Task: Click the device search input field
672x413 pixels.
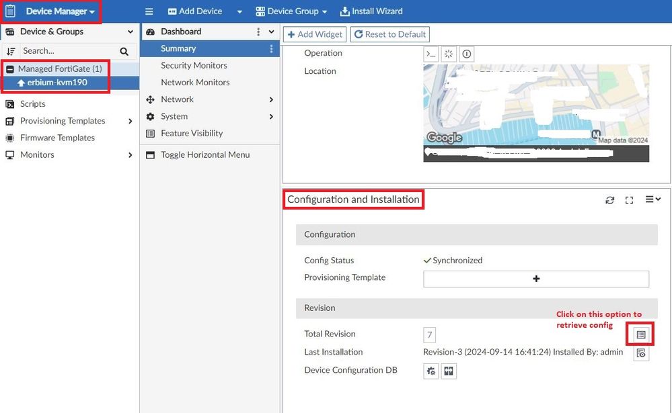Action: click(x=67, y=51)
